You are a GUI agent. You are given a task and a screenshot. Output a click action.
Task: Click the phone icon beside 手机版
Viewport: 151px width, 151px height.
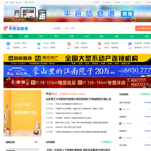(x=104, y=3)
